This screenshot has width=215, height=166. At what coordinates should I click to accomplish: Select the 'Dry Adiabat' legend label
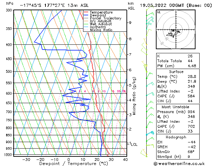[x=100, y=21]
